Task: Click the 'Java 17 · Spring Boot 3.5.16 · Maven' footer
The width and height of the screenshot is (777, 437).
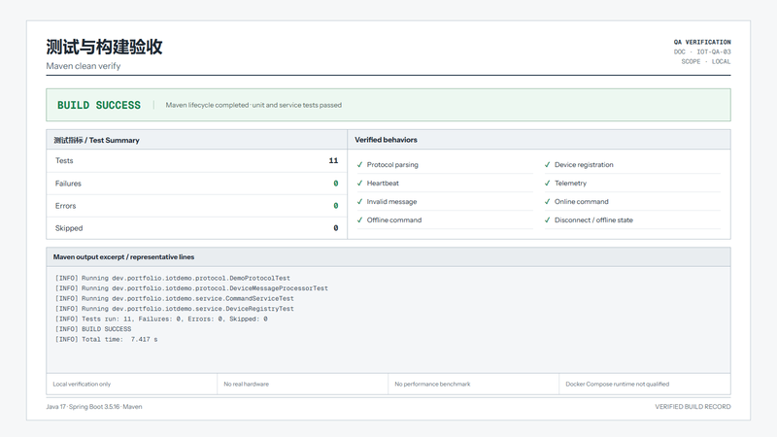Action: tap(94, 407)
